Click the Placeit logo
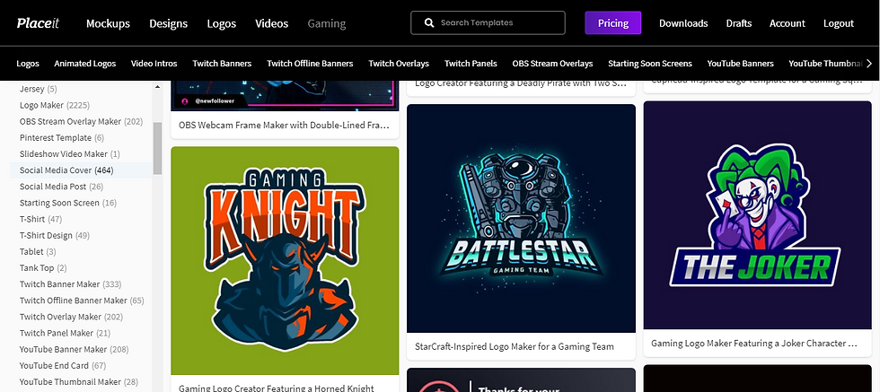Screen dimensions: 880x392 tap(38, 23)
